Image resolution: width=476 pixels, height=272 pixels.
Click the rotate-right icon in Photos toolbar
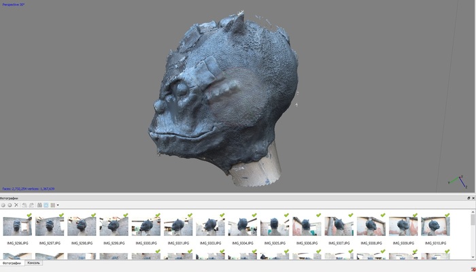tap(31, 205)
